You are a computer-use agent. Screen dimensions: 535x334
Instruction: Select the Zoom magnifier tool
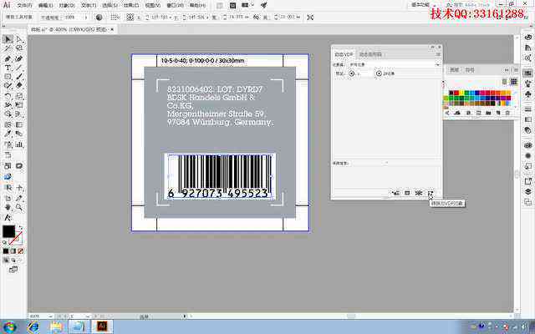click(x=19, y=207)
